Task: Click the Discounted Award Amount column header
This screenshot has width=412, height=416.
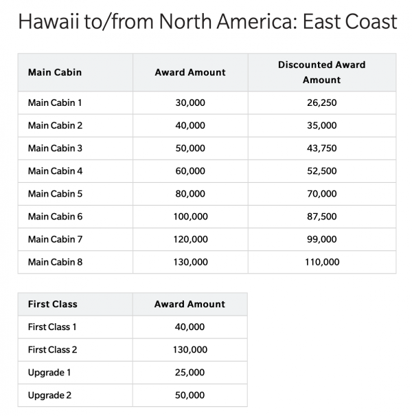Action: pos(321,72)
